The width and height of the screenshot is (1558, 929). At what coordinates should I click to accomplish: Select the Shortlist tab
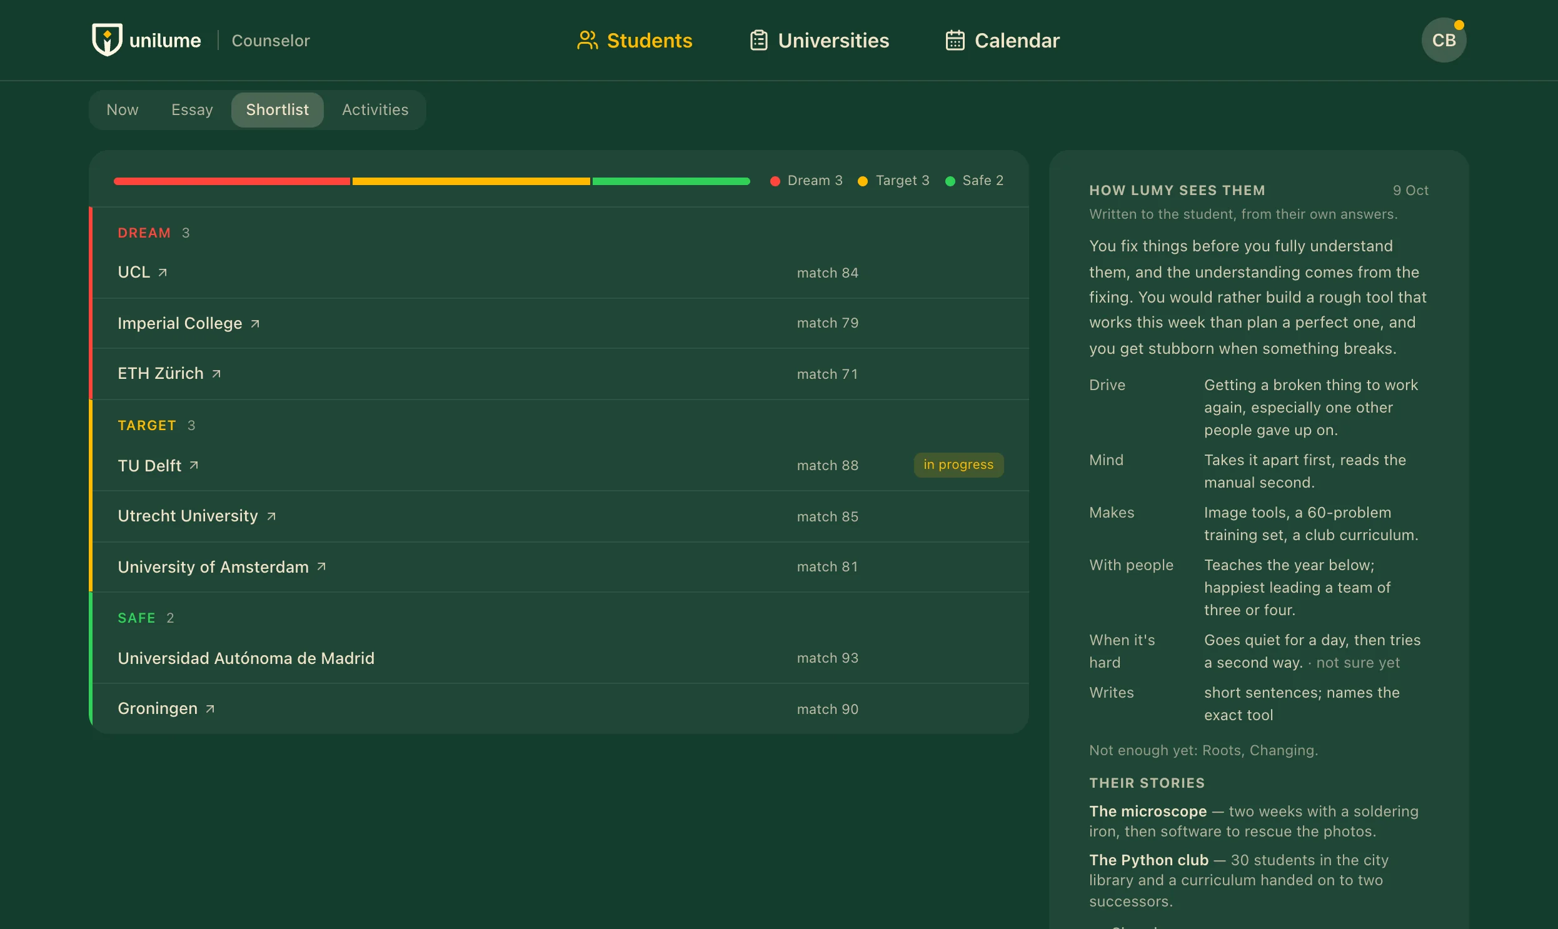[278, 109]
